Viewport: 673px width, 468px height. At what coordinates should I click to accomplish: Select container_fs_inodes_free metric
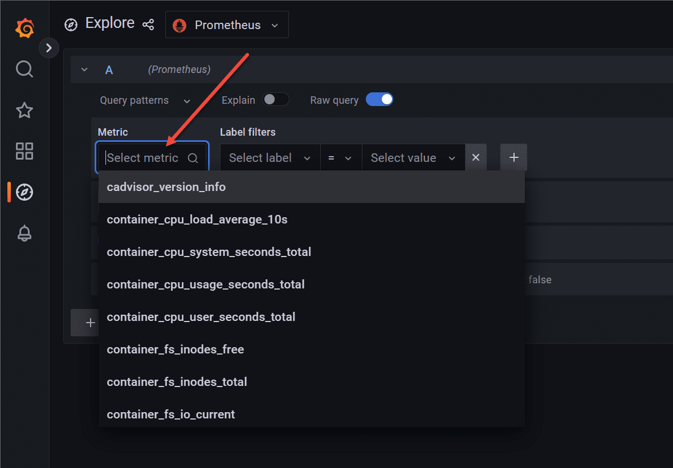(x=312, y=349)
